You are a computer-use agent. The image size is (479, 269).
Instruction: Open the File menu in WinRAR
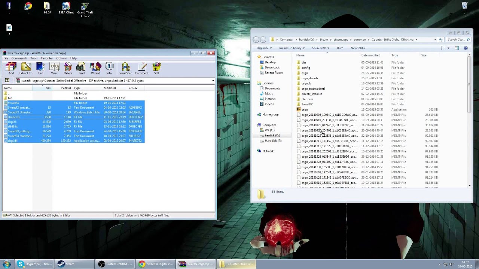tap(6, 58)
